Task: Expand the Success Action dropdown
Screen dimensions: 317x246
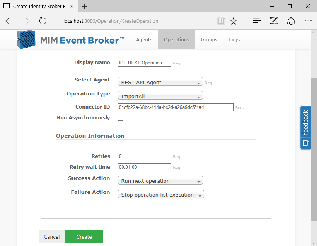Action: 160,180
